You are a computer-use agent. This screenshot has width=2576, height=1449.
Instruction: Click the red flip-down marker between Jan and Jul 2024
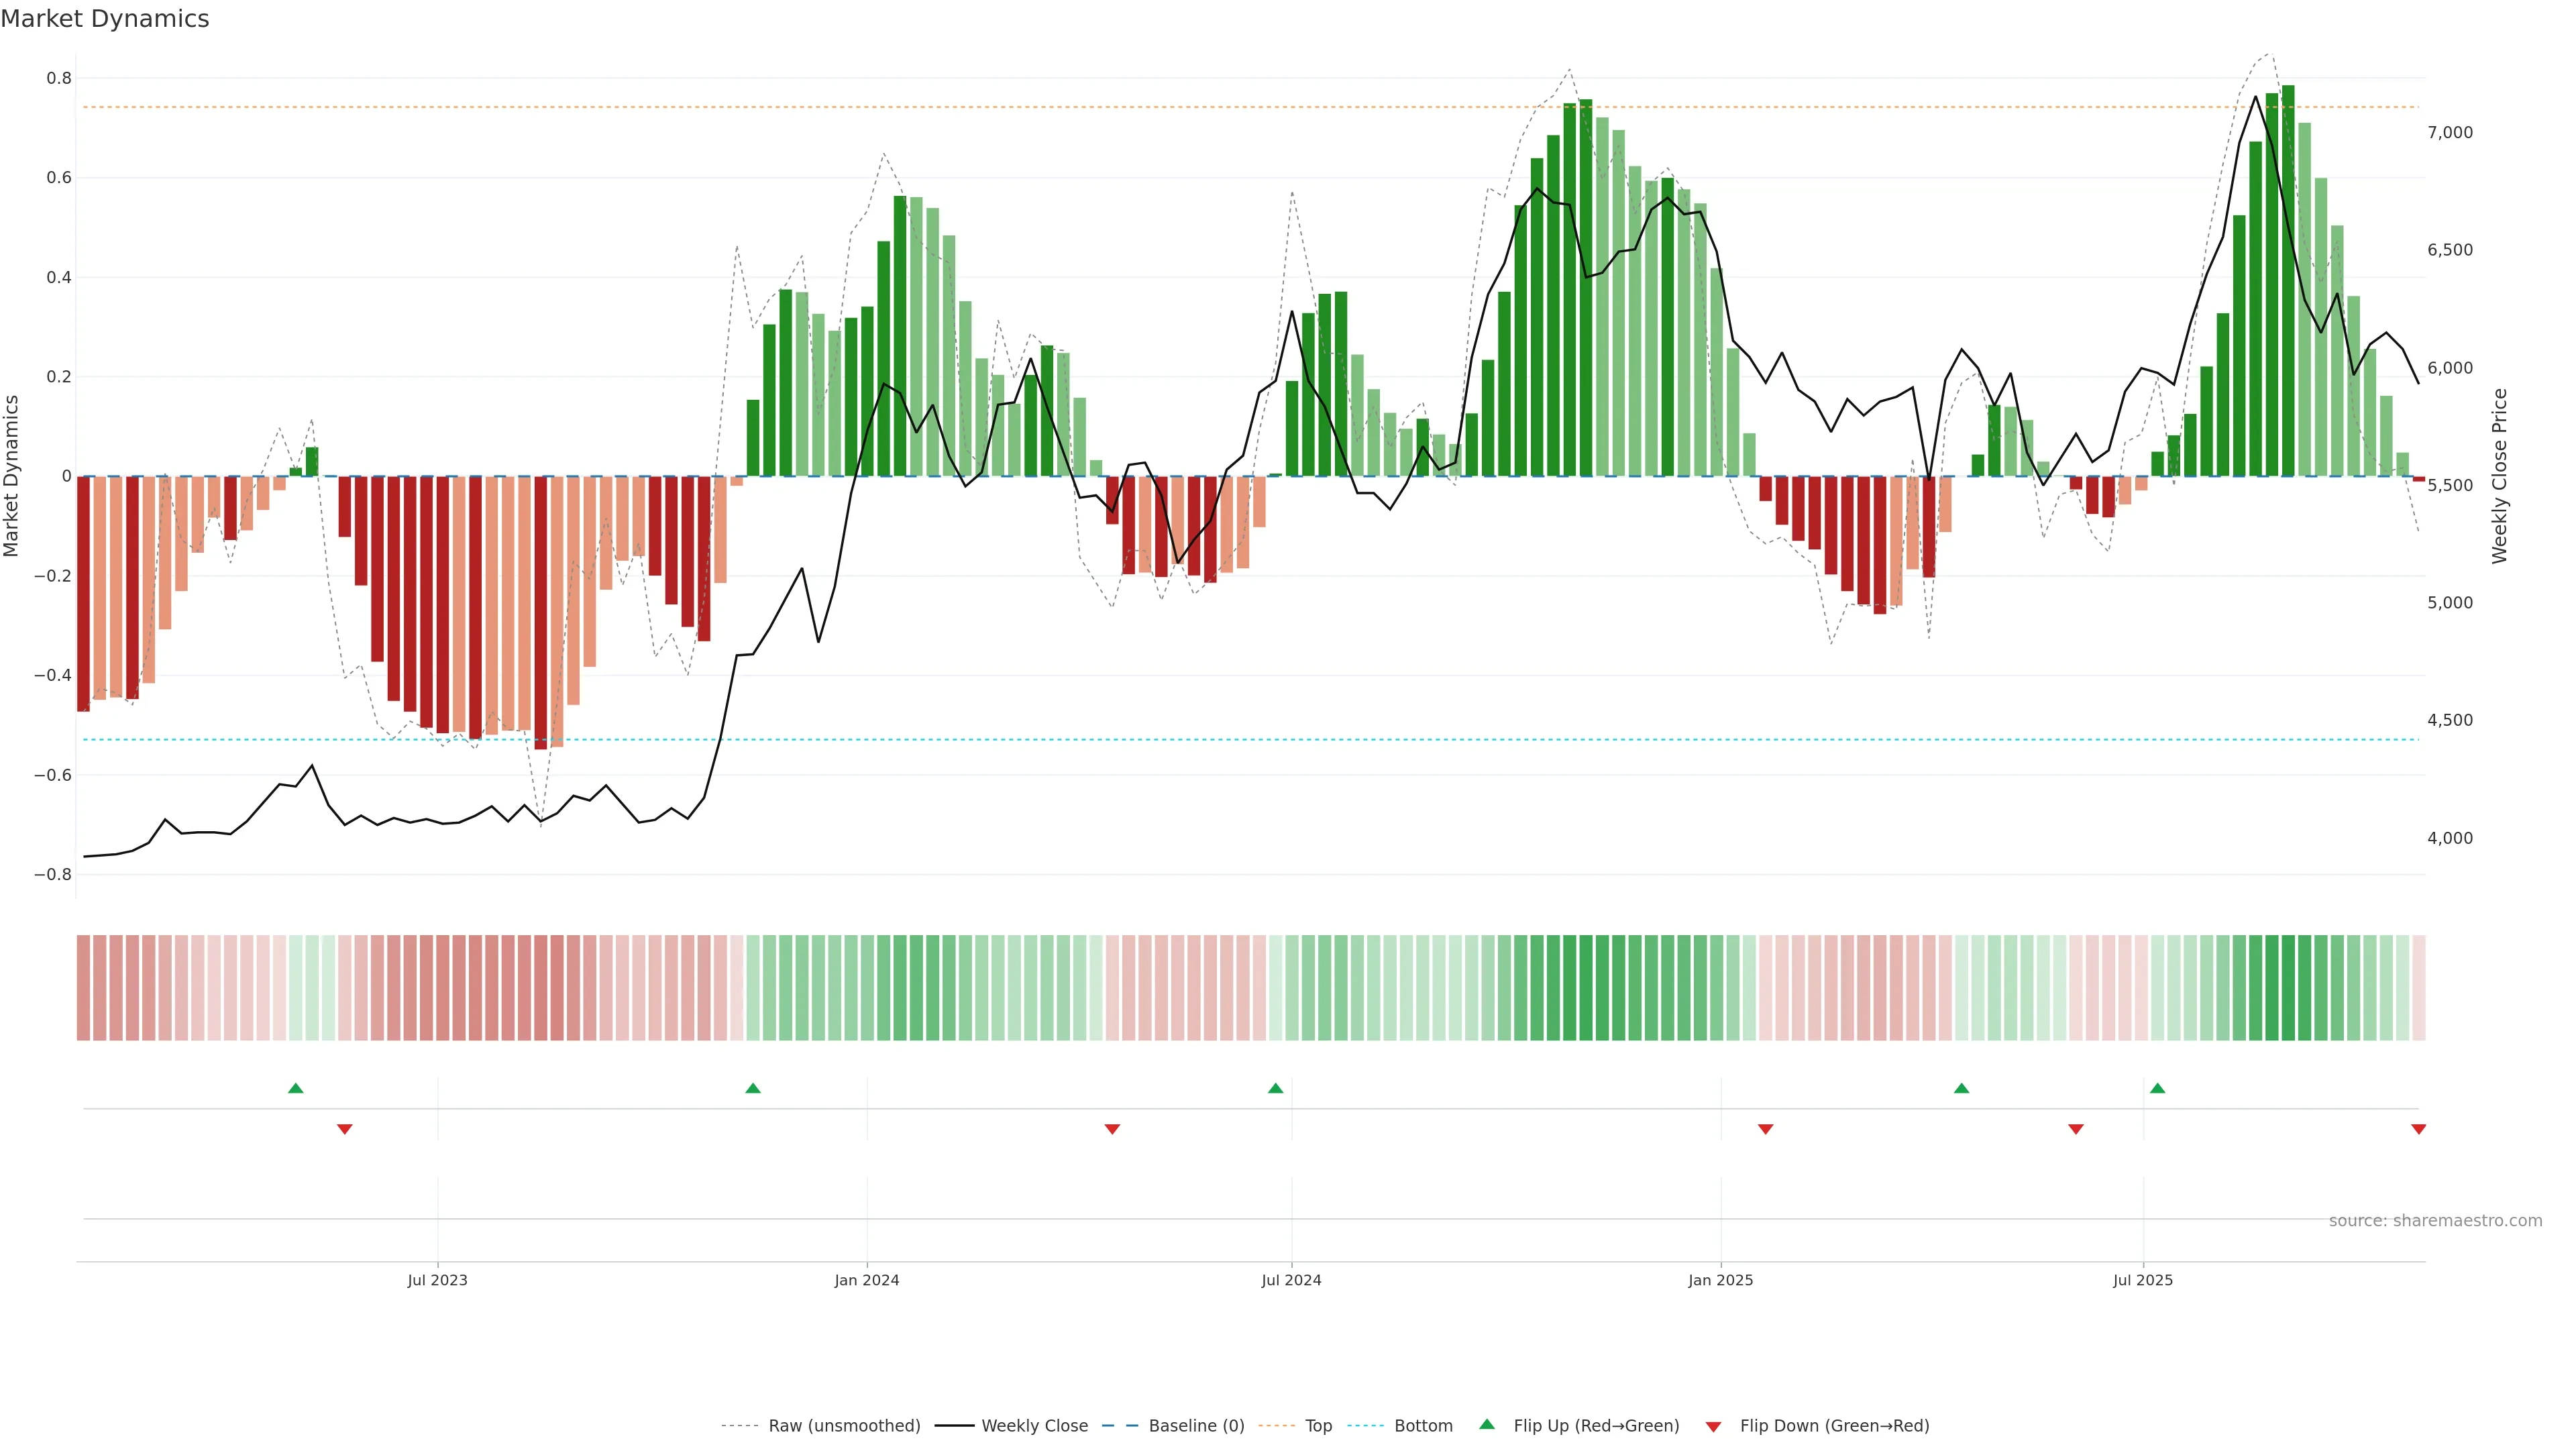pyautogui.click(x=1112, y=1129)
